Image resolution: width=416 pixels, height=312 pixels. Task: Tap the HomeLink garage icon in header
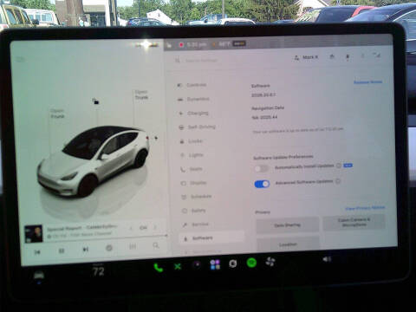(x=332, y=56)
